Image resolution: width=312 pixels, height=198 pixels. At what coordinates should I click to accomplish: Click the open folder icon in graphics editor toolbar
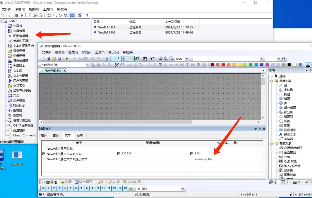tap(54, 59)
